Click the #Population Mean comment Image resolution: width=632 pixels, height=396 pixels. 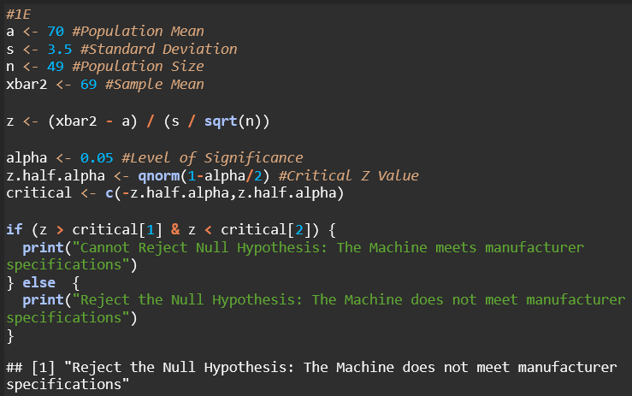142,32
